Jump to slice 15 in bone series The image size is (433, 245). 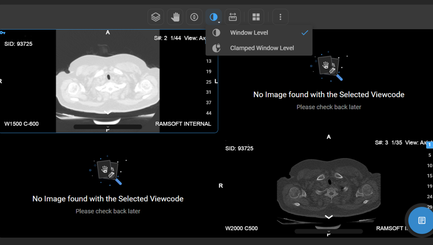point(429,176)
